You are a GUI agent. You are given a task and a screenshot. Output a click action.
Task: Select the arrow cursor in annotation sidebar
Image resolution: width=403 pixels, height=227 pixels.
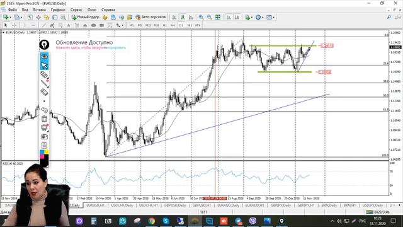44,66
